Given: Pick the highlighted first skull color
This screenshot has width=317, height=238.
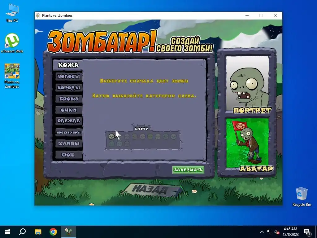Looking at the screenshot, I should pyautogui.click(x=111, y=136).
